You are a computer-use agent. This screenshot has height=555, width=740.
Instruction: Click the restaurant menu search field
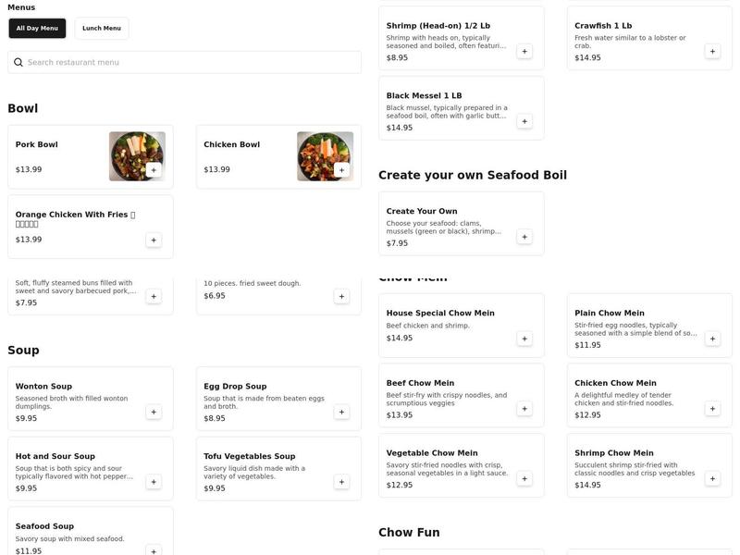[185, 62]
